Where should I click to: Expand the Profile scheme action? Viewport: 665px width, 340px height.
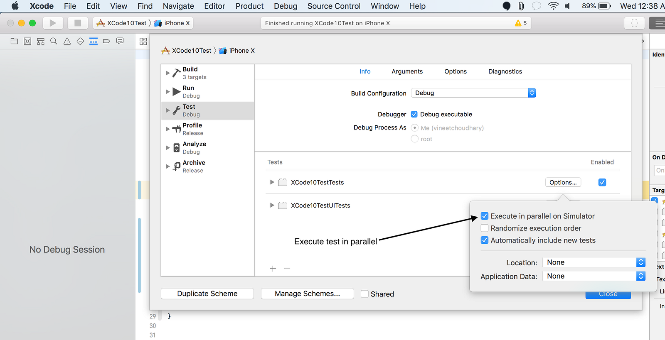click(168, 129)
